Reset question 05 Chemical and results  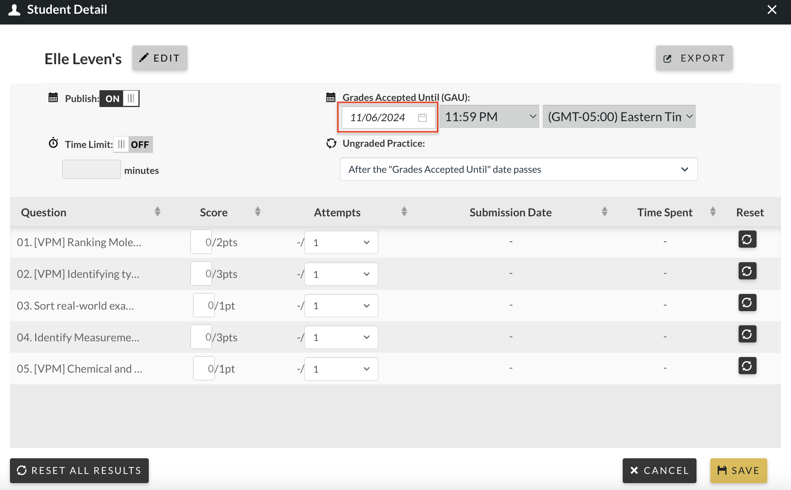coord(747,366)
